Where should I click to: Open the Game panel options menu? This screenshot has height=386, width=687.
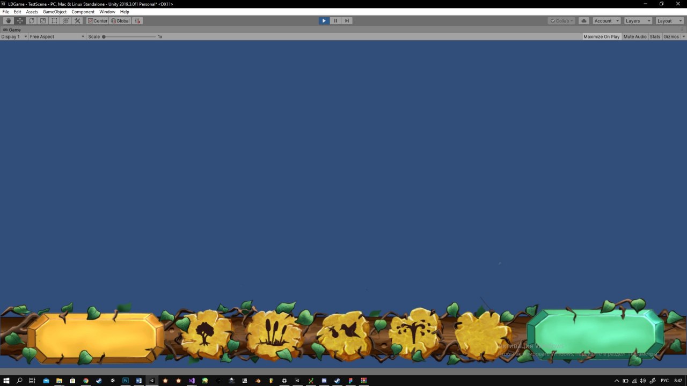(x=683, y=29)
